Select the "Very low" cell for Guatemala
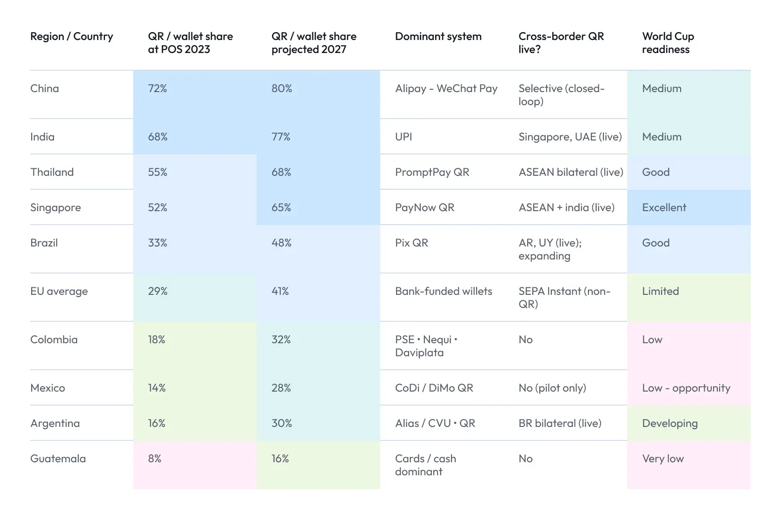This screenshot has height=519, width=781. (663, 459)
